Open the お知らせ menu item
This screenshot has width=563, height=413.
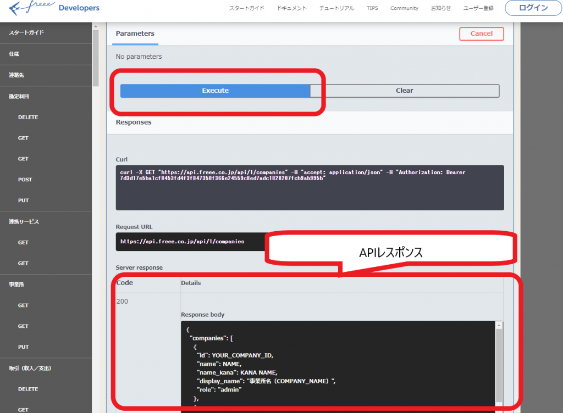pyautogui.click(x=440, y=8)
